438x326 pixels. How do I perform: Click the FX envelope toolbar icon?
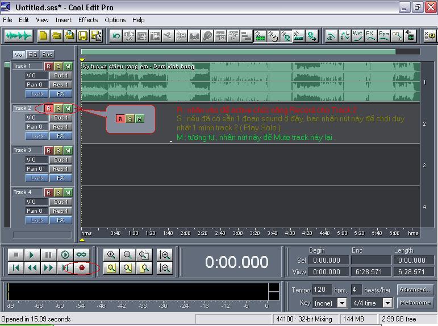click(x=370, y=36)
